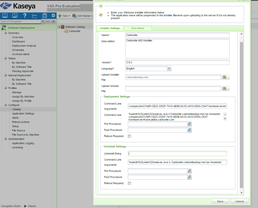Search Pre Procedure in Uninstall Settings
The width and height of the screenshot is (258, 208).
click(x=190, y=171)
